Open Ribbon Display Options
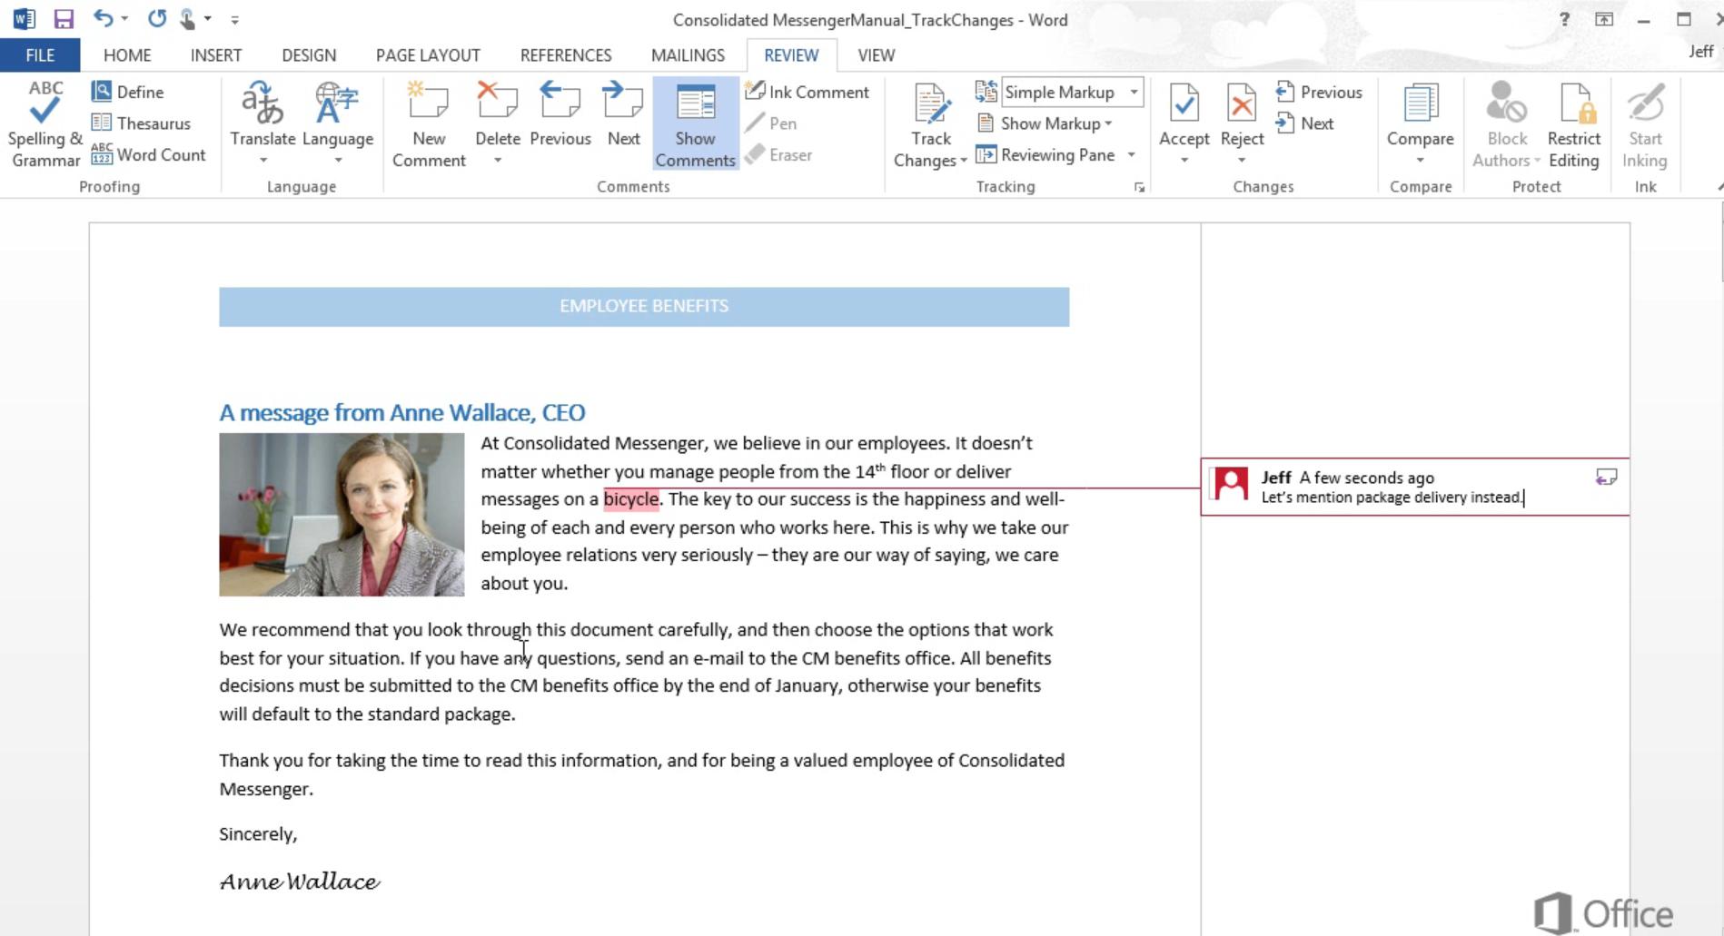 (x=1604, y=19)
